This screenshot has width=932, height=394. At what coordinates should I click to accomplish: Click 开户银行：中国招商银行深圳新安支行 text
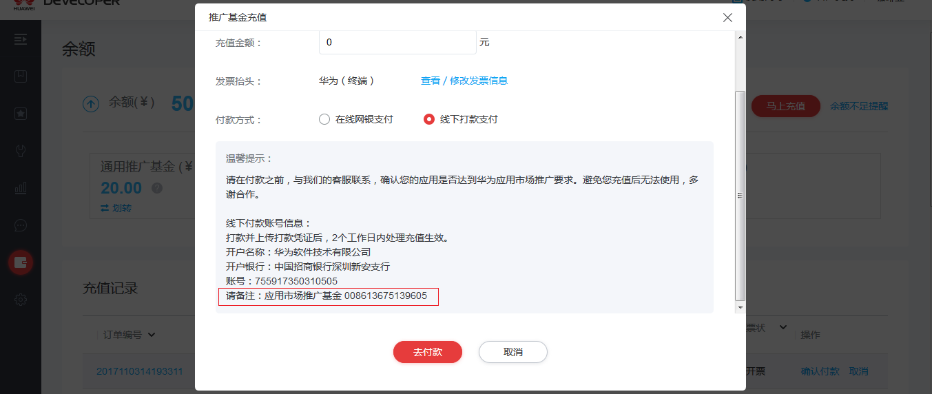[x=308, y=267]
